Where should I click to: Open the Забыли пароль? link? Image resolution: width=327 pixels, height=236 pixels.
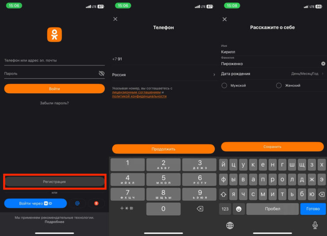click(54, 103)
